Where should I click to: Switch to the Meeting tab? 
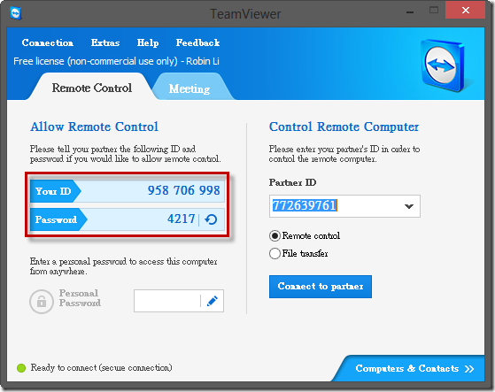tap(189, 88)
